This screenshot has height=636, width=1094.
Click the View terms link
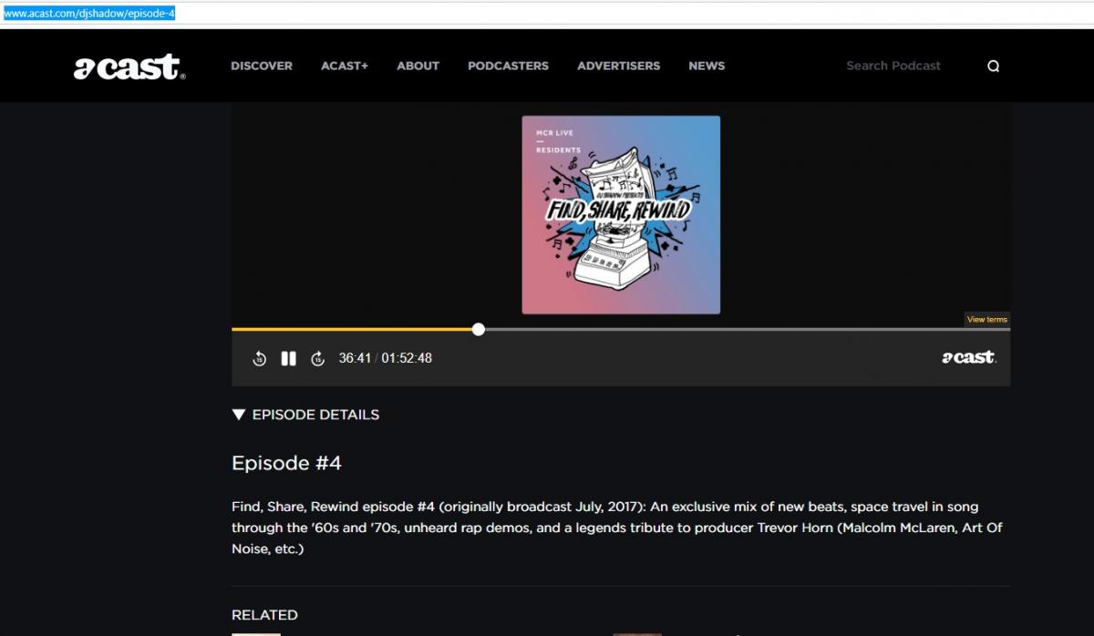(987, 319)
